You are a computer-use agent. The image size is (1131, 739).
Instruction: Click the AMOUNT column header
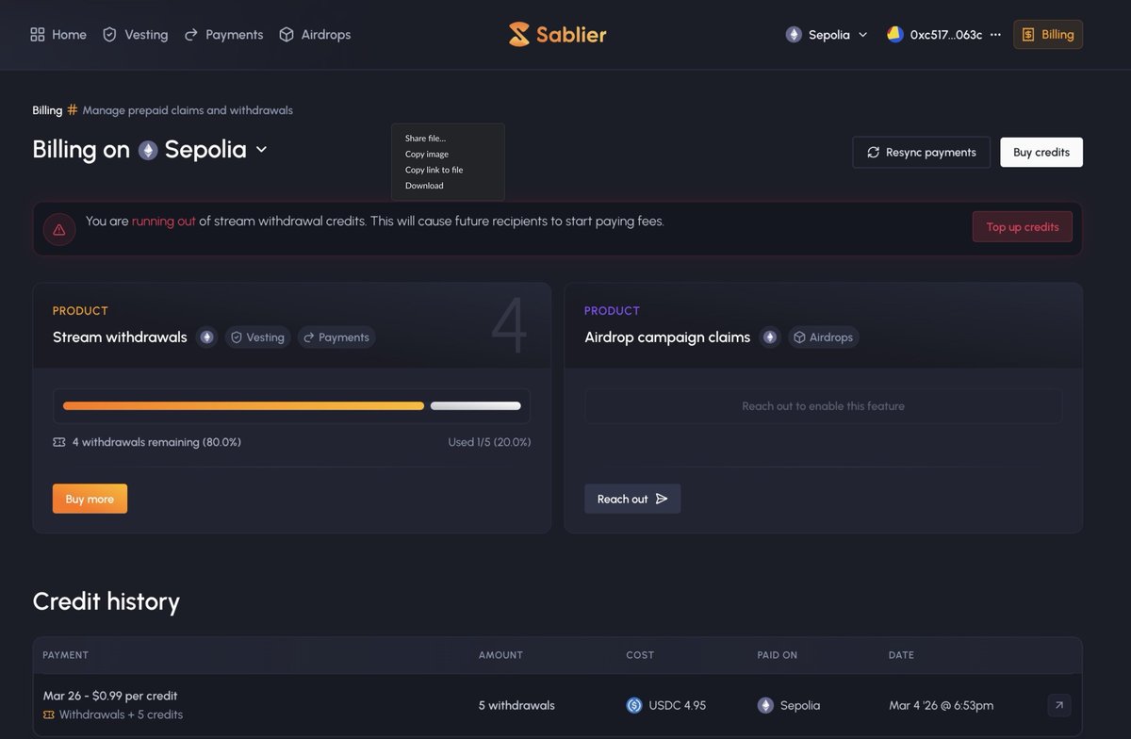(x=500, y=655)
